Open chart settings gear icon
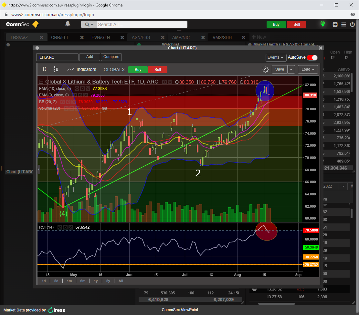The width and height of the screenshot is (359, 315). (x=265, y=69)
